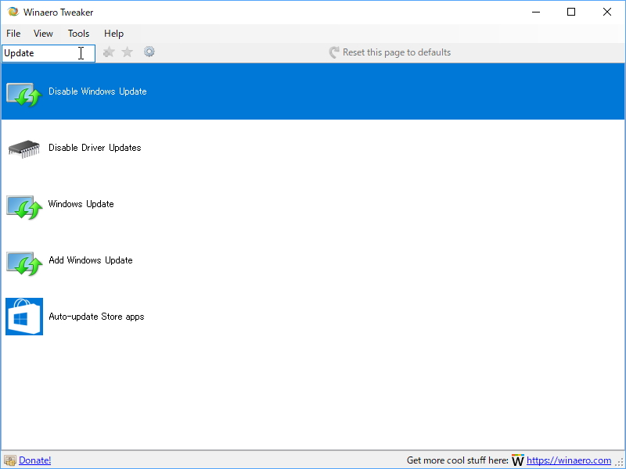
Task: Click the add-to-favorites star icon
Action: [x=109, y=52]
